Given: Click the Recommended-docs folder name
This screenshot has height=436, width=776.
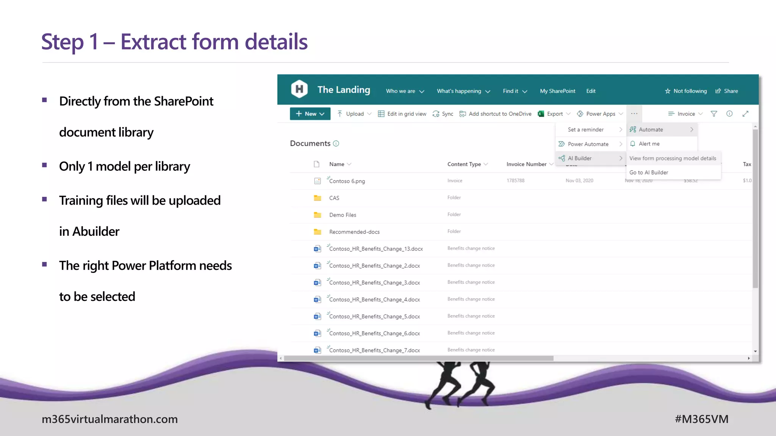Looking at the screenshot, I should point(354,232).
